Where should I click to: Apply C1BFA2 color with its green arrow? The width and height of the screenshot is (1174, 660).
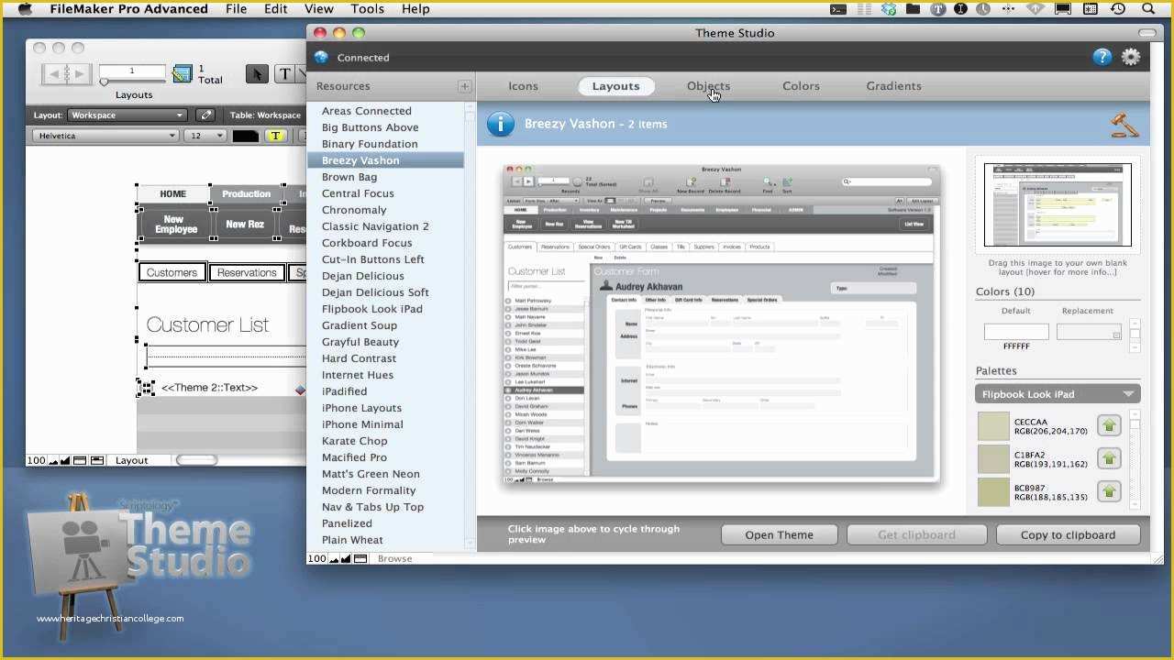coord(1109,458)
